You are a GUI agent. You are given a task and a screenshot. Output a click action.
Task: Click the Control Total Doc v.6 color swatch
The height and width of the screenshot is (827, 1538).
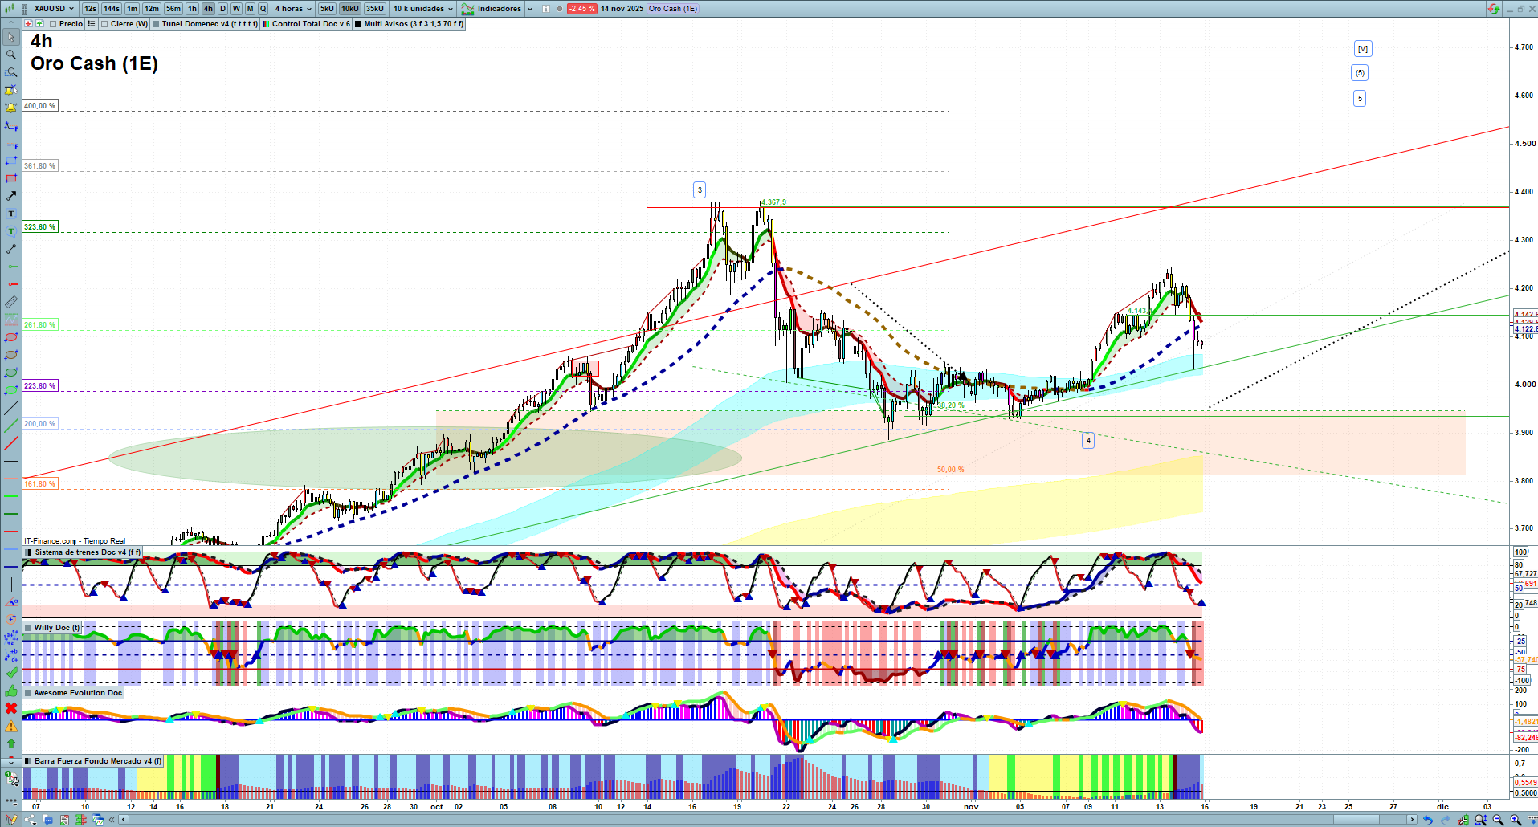click(266, 24)
